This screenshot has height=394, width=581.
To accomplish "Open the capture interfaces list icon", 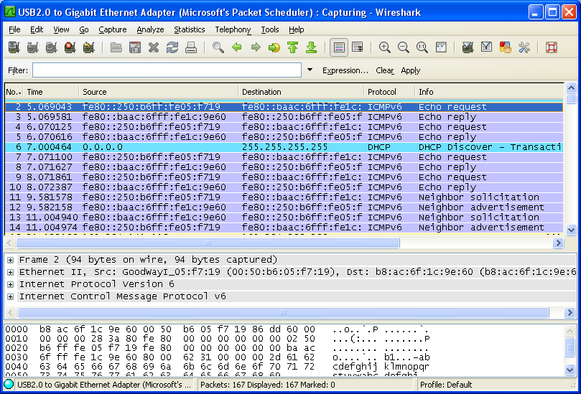I will coord(14,47).
